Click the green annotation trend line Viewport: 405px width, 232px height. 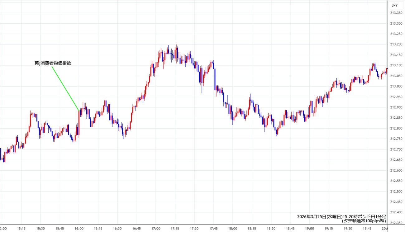65,88
